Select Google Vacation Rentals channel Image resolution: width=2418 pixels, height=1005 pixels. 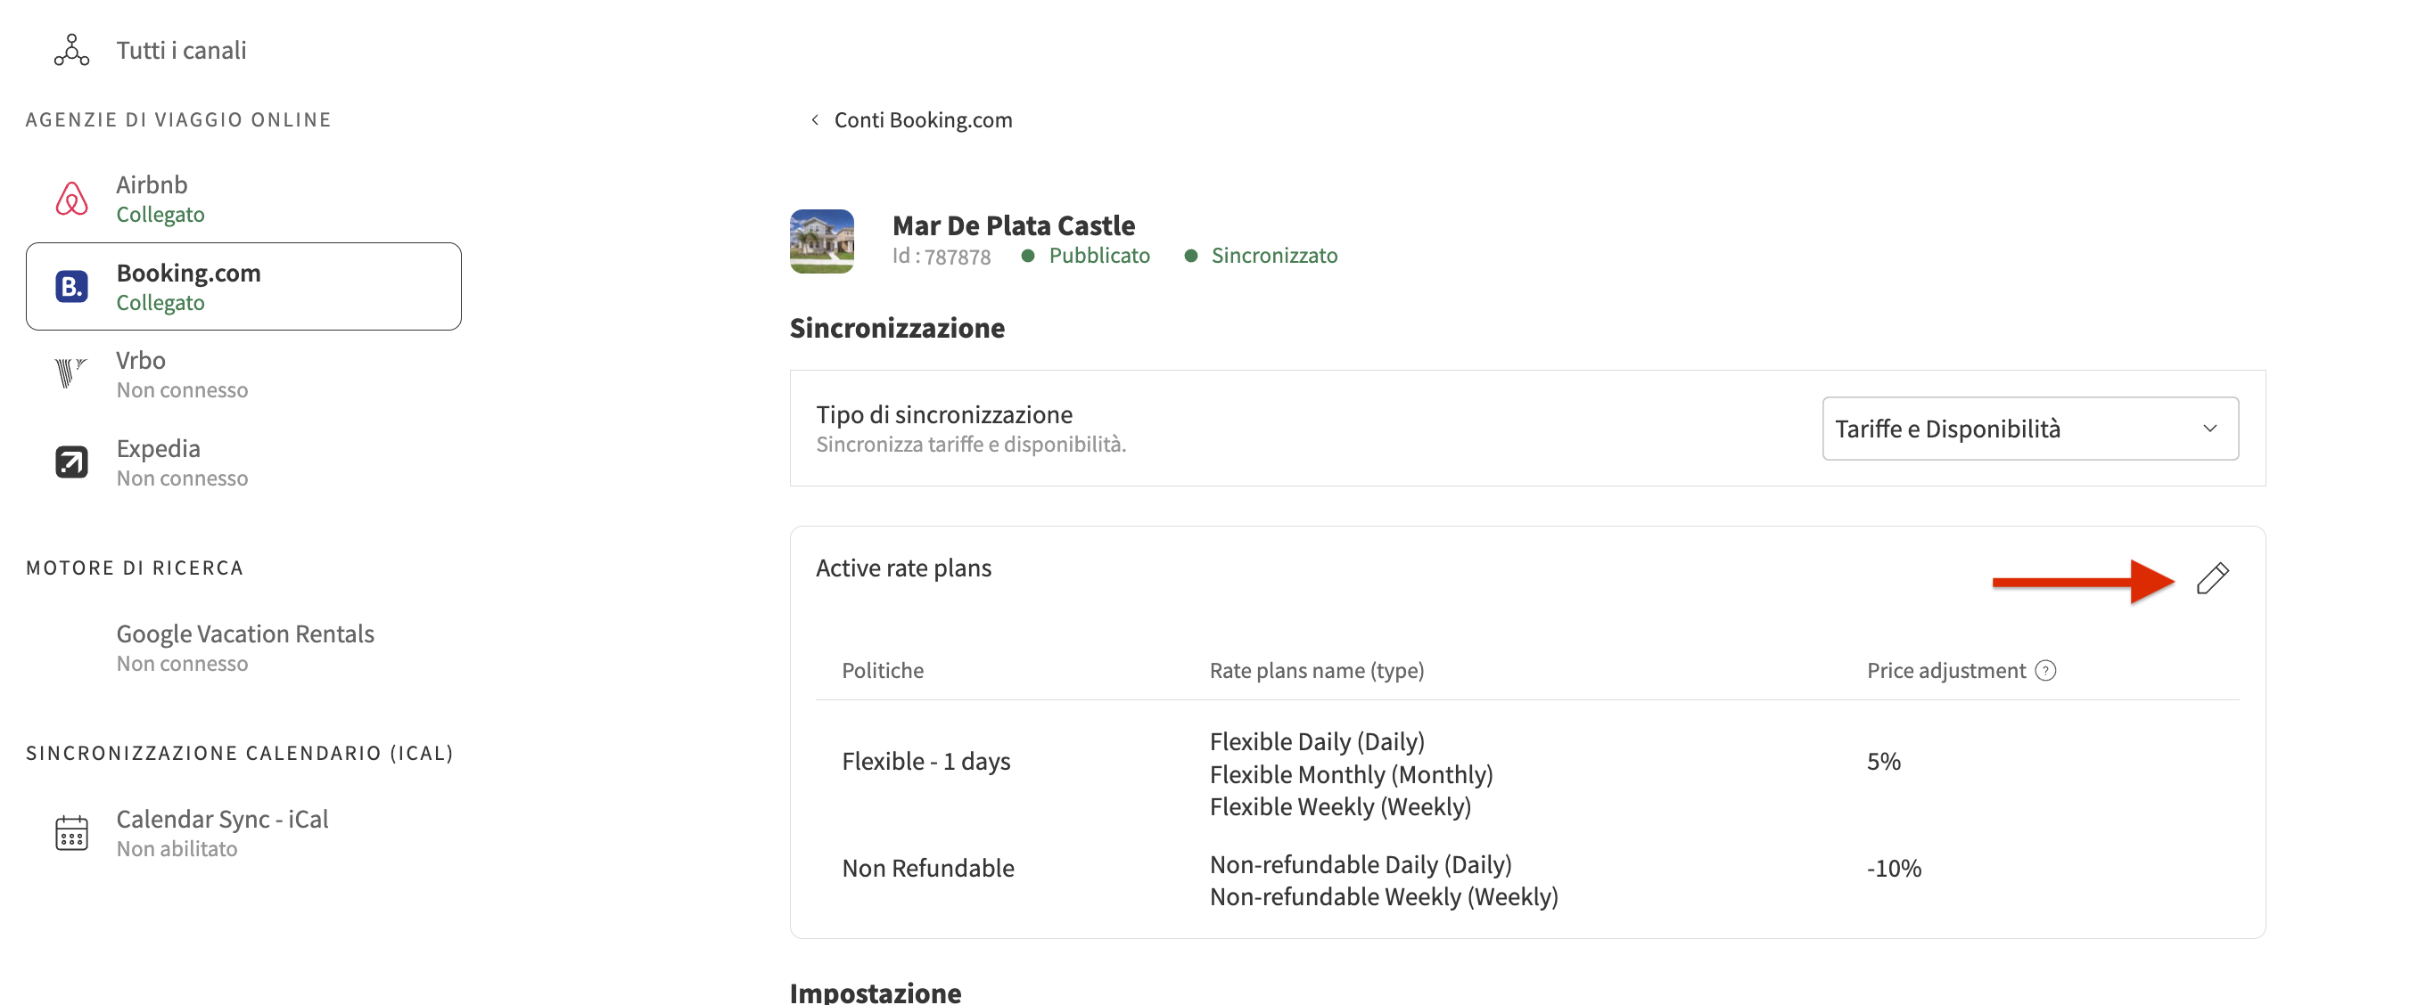[245, 647]
